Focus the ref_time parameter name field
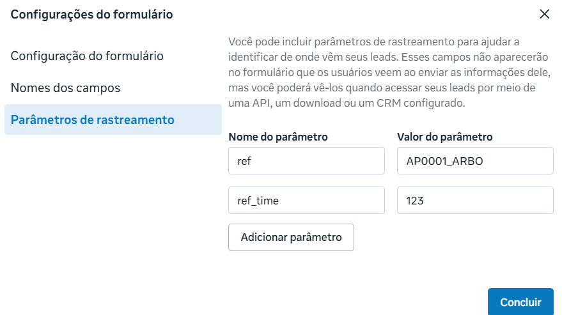Screen dimensions: 562x315 click(x=306, y=201)
